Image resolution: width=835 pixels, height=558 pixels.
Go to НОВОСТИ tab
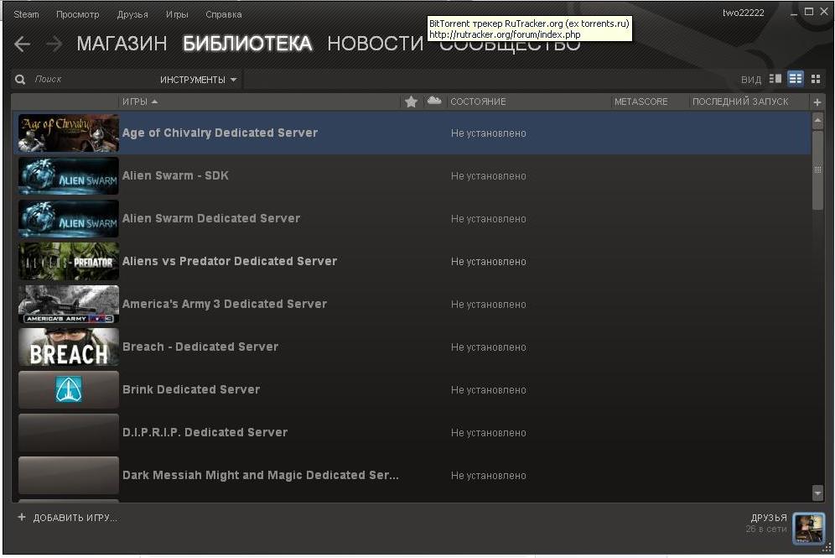(376, 44)
